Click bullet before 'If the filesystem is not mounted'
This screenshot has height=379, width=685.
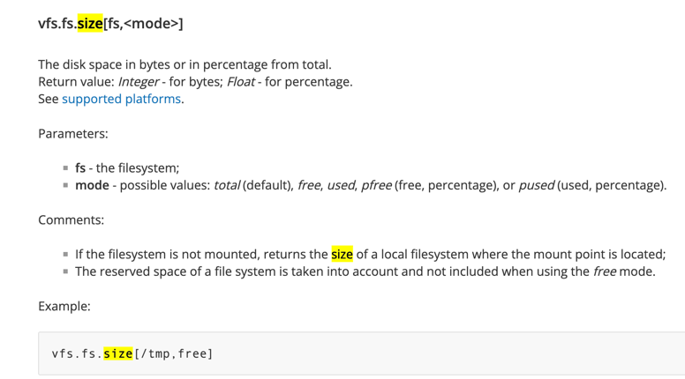tap(65, 254)
